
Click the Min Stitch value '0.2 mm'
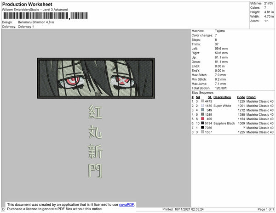click(220, 79)
